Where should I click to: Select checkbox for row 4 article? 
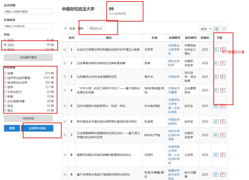(65, 90)
